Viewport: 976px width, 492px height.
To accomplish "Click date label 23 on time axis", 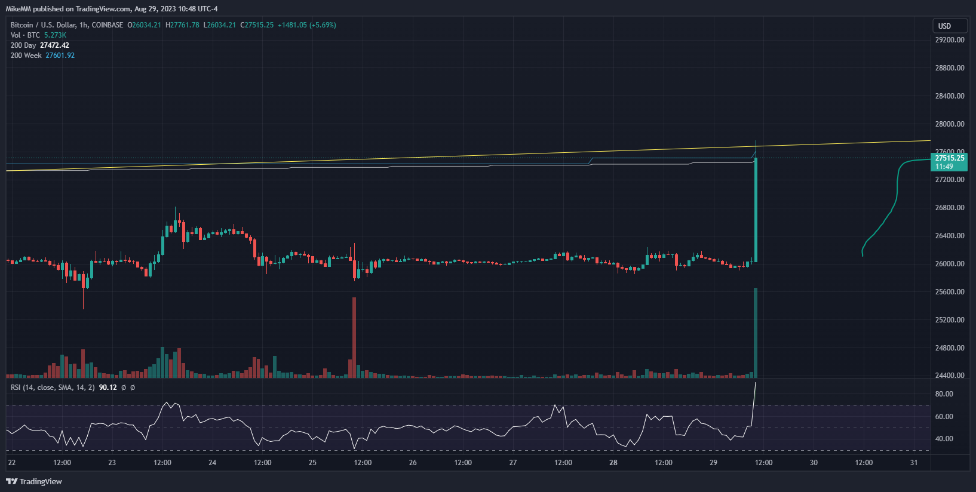I will [112, 463].
